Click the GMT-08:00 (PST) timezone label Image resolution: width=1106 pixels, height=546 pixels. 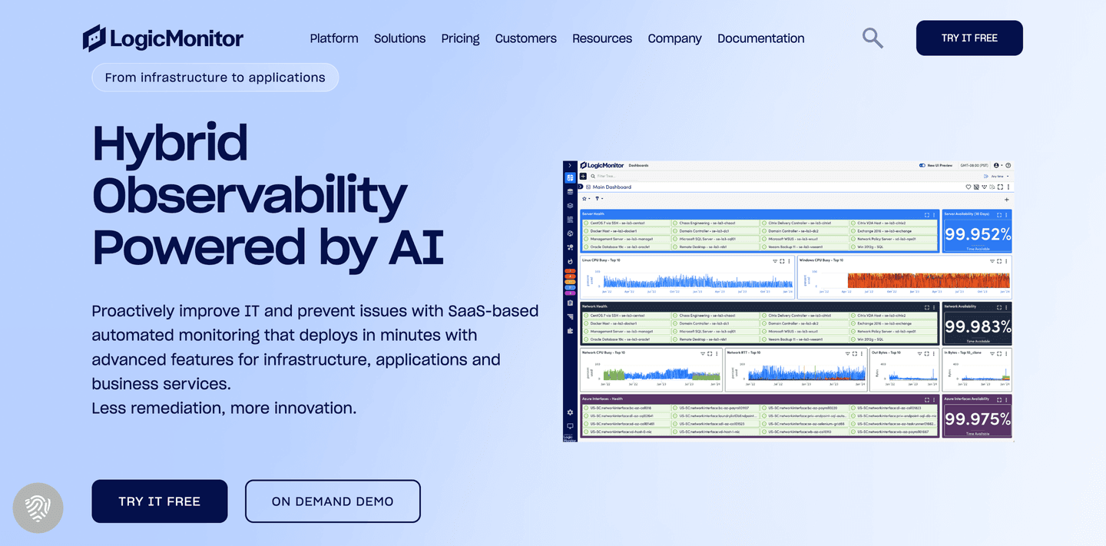974,165
